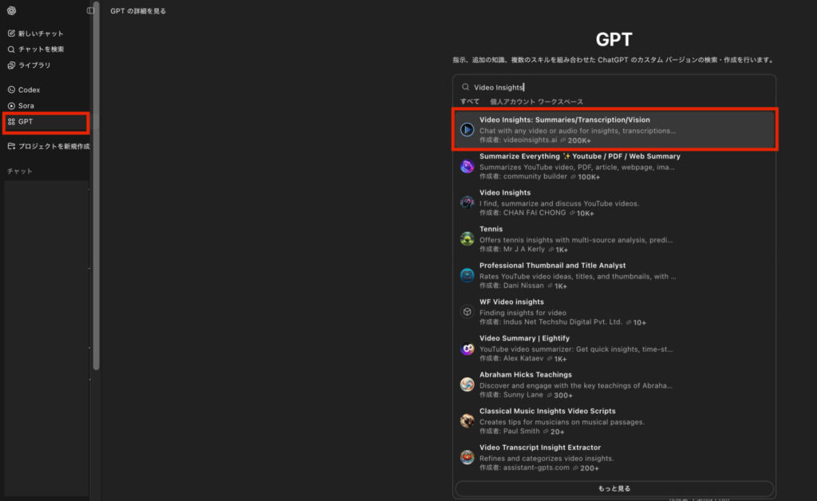Switch to the ワークスペース tab

click(x=561, y=101)
